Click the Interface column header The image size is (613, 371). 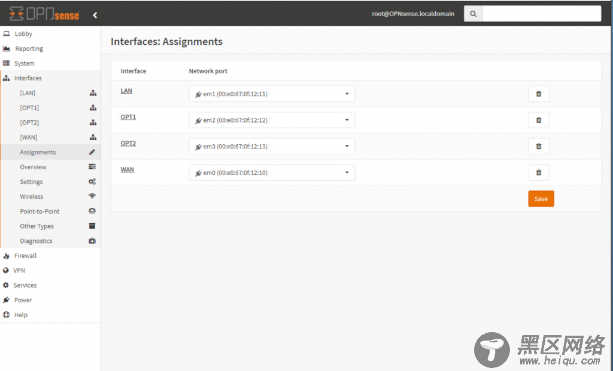pos(133,71)
